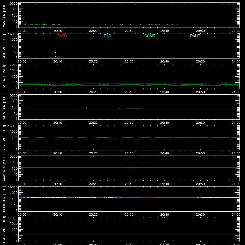Click 21:00 tick under the 245 MHz plot
The width and height of the screenshot is (245, 245).
click(x=236, y=31)
